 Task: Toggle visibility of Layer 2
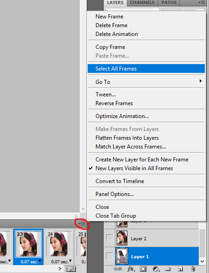(109, 238)
